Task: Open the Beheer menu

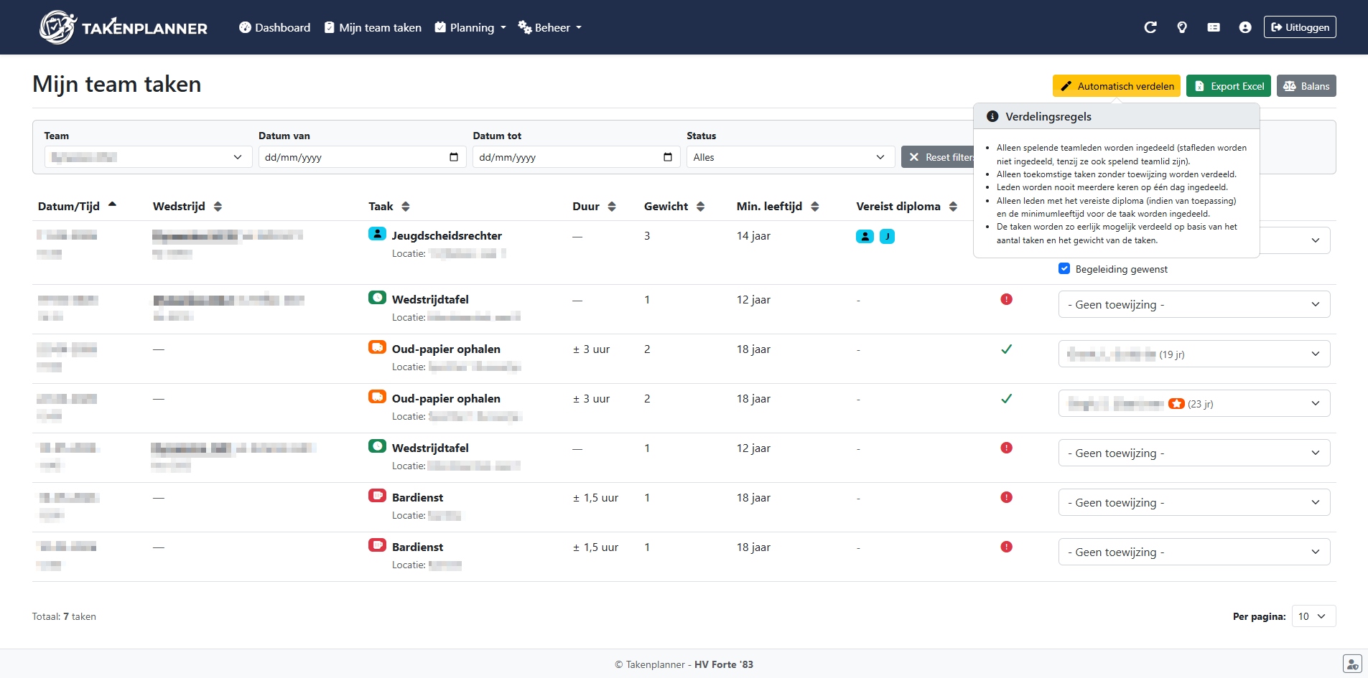Action: click(550, 28)
